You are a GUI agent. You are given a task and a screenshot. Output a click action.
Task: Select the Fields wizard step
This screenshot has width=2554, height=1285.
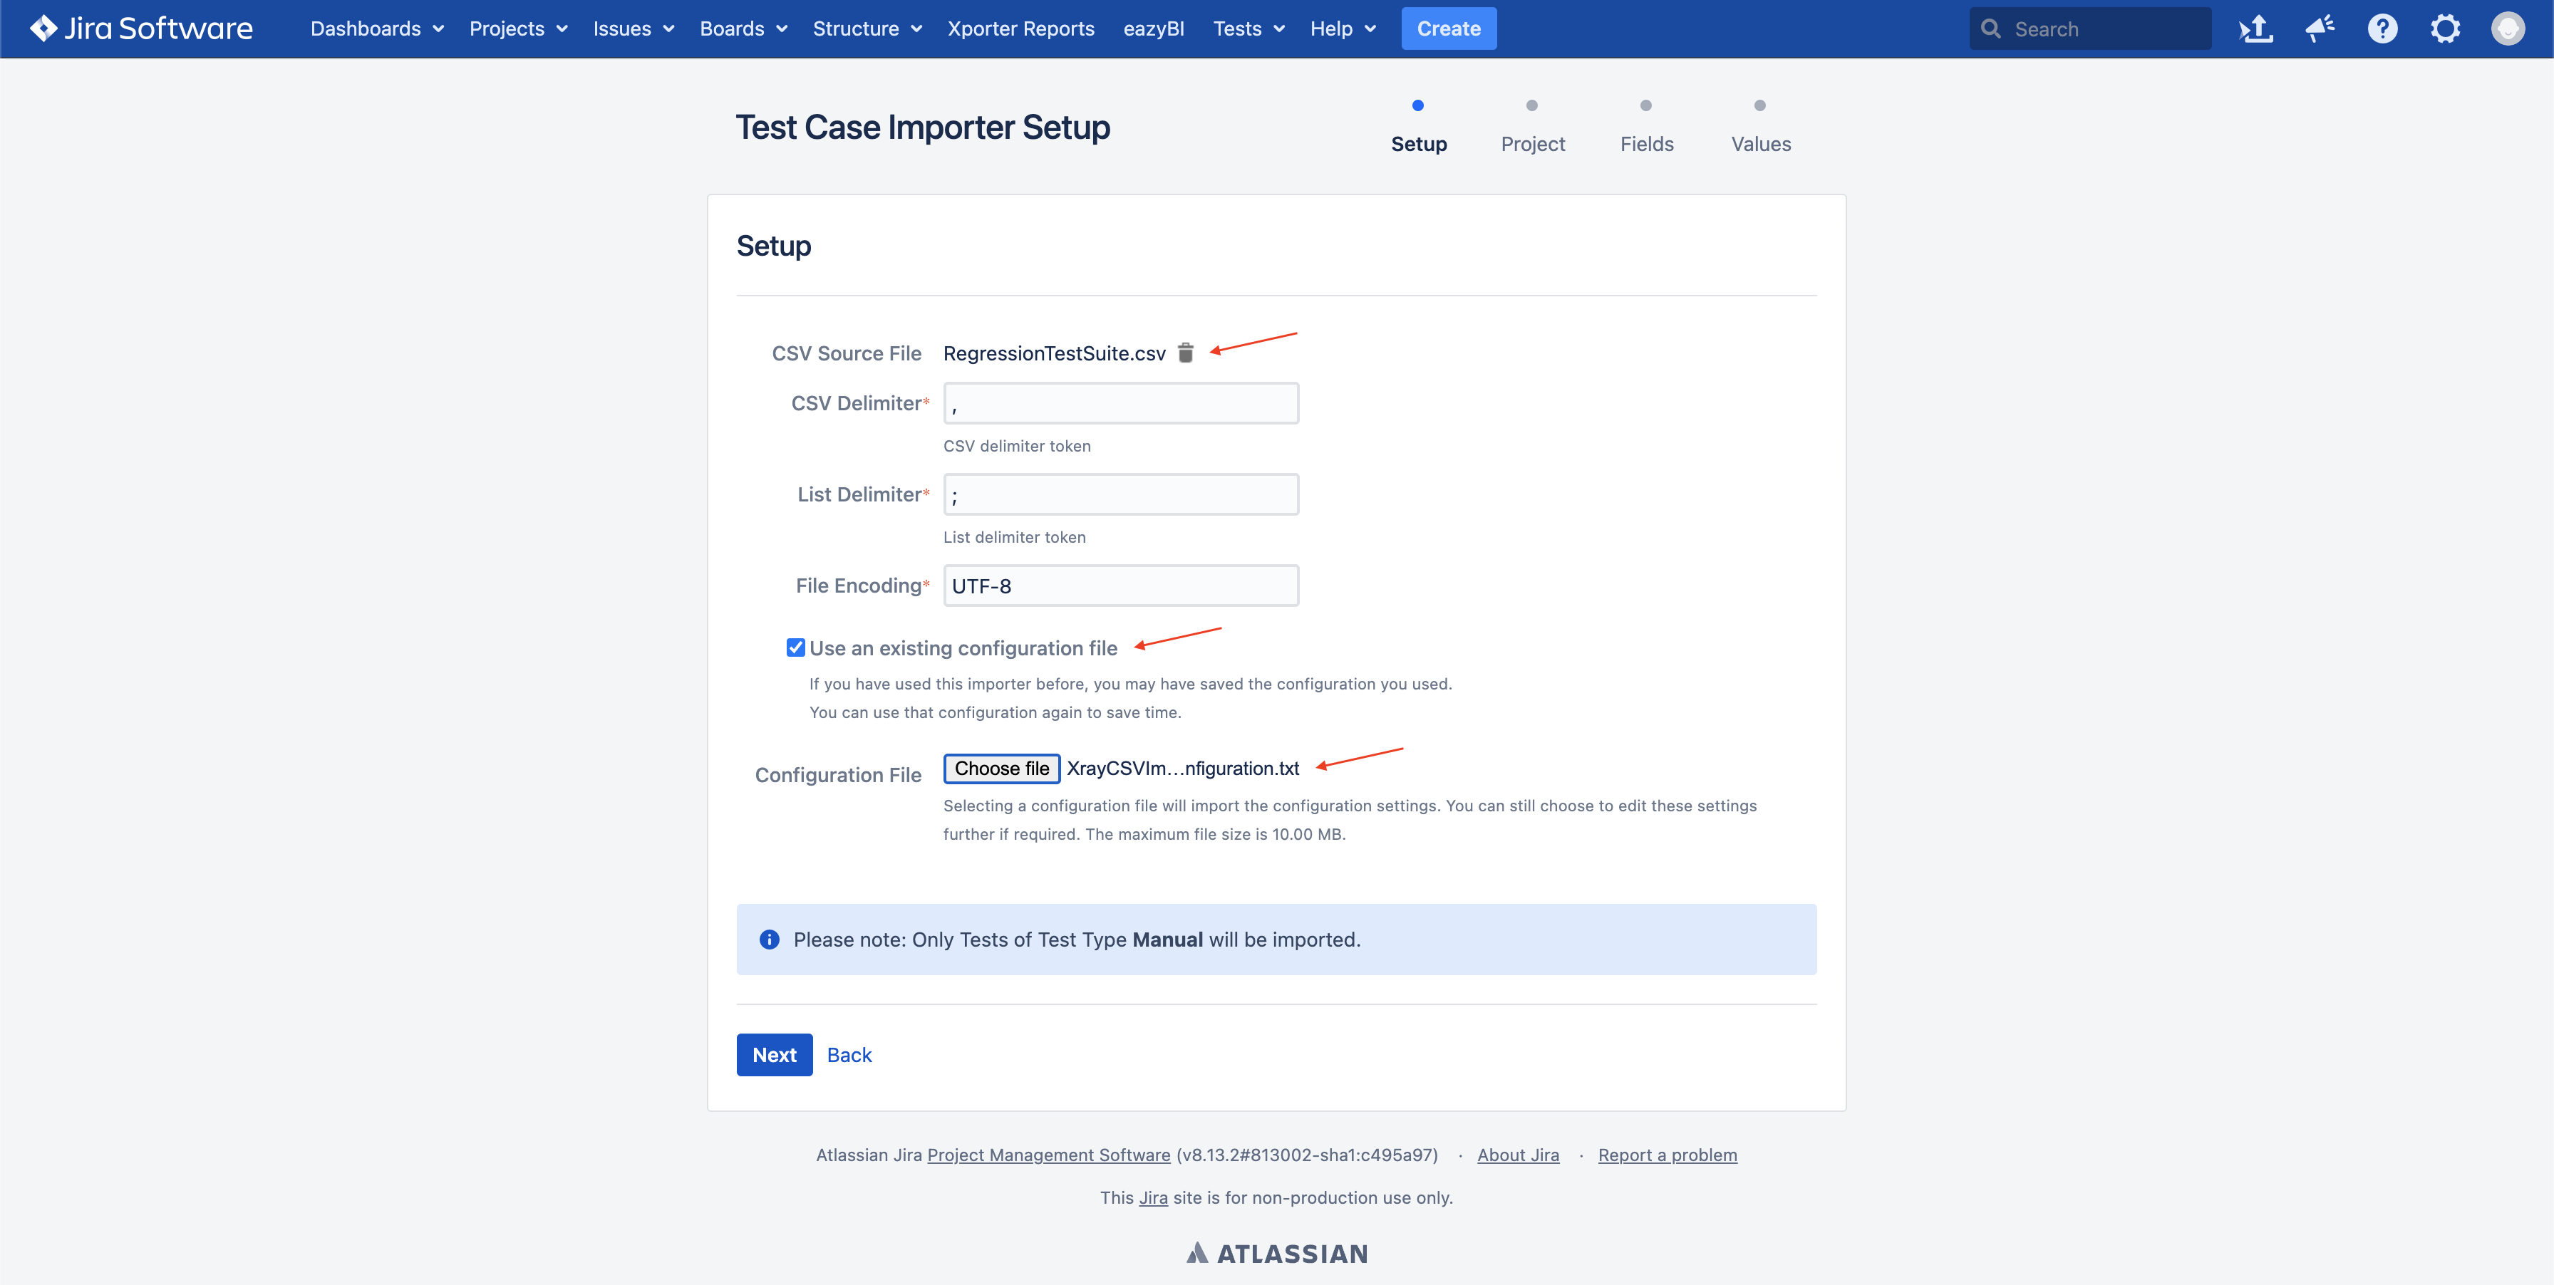(x=1646, y=128)
